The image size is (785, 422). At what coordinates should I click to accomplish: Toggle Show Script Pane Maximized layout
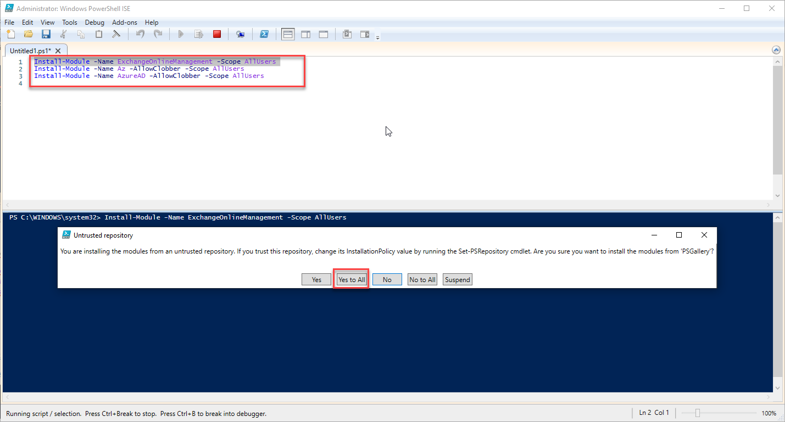[324, 34]
